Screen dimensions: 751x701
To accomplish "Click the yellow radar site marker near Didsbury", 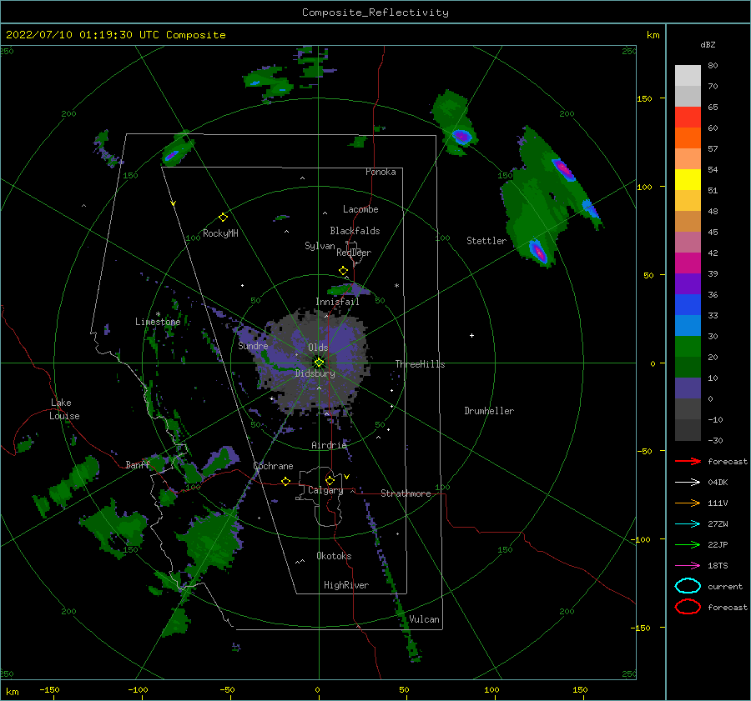I will [319, 363].
